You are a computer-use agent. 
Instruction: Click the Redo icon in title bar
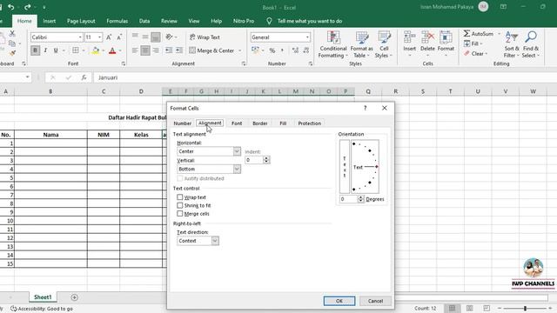click(27, 7)
